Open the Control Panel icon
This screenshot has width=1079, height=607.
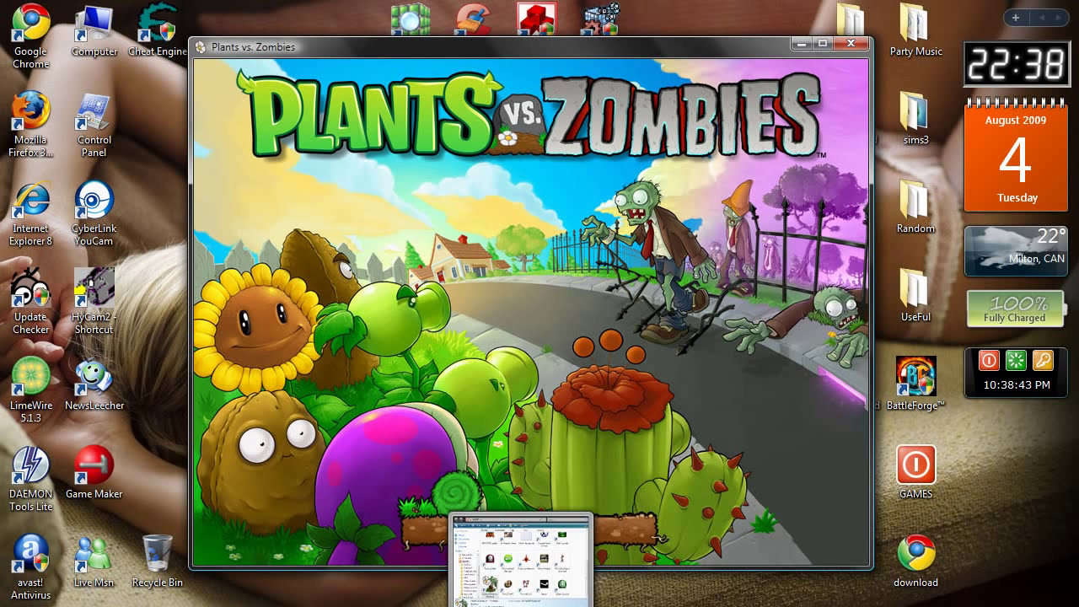(x=94, y=124)
